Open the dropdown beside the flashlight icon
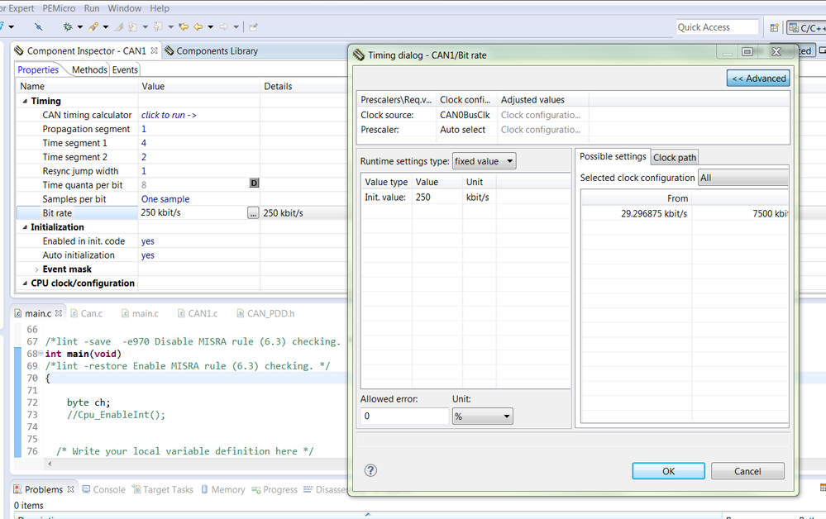Image resolution: width=826 pixels, height=519 pixels. point(106,27)
